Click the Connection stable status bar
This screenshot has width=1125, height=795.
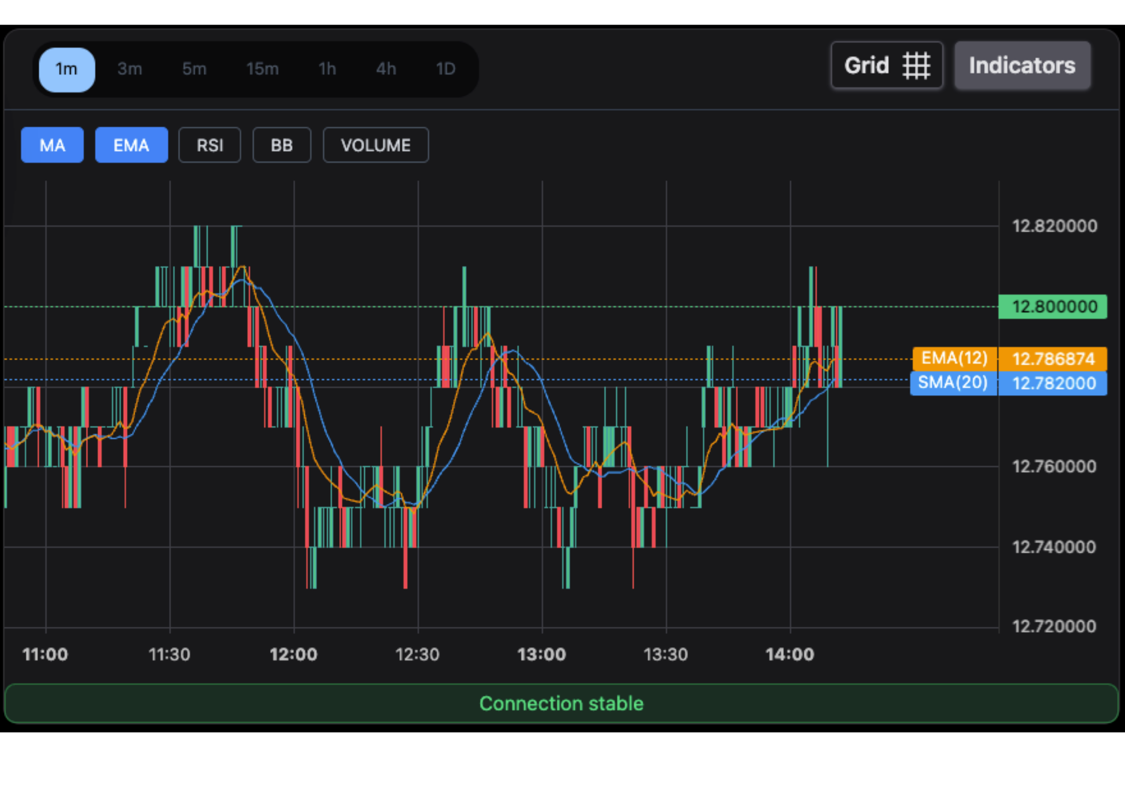pos(561,703)
